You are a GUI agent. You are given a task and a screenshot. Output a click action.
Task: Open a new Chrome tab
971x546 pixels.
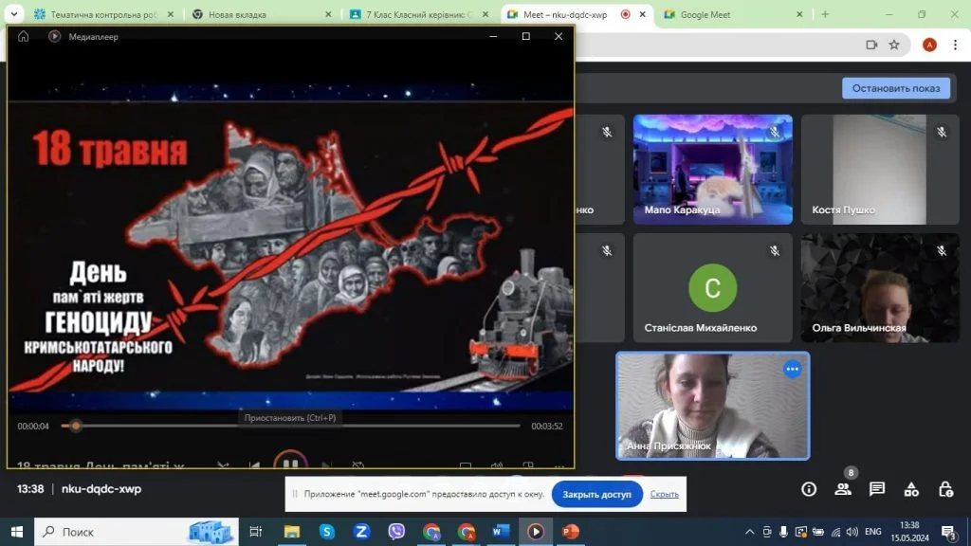pos(825,14)
